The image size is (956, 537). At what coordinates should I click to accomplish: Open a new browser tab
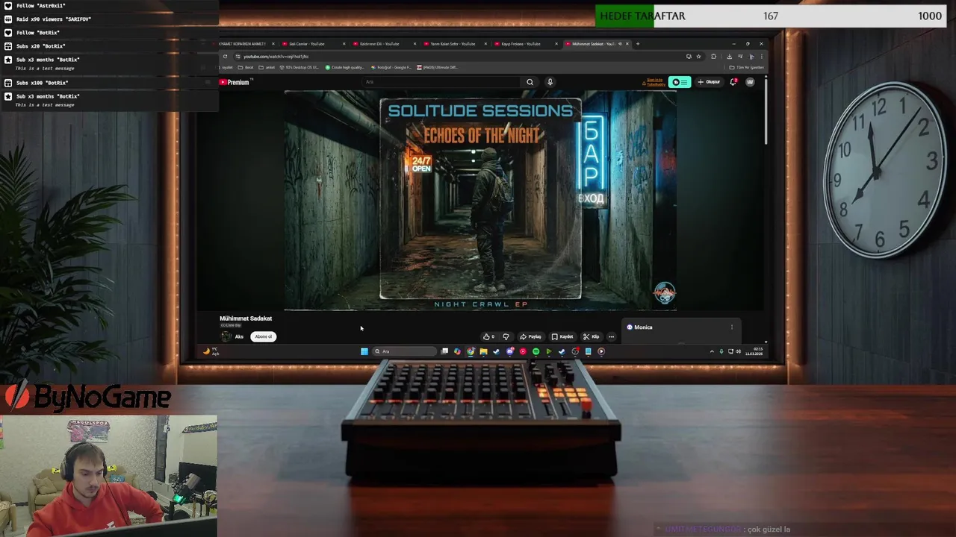(637, 43)
